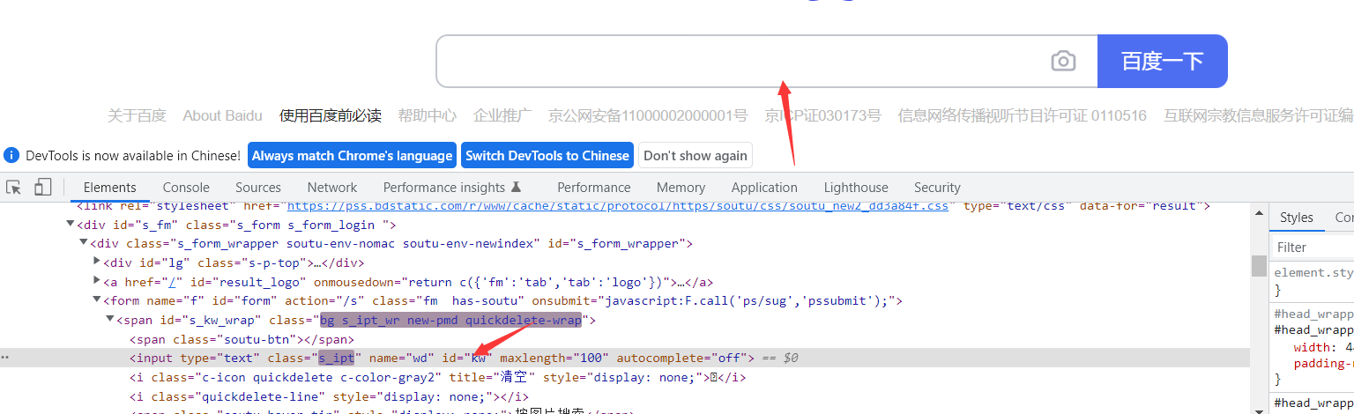
Task: Open the About Baidu link
Action: (222, 115)
